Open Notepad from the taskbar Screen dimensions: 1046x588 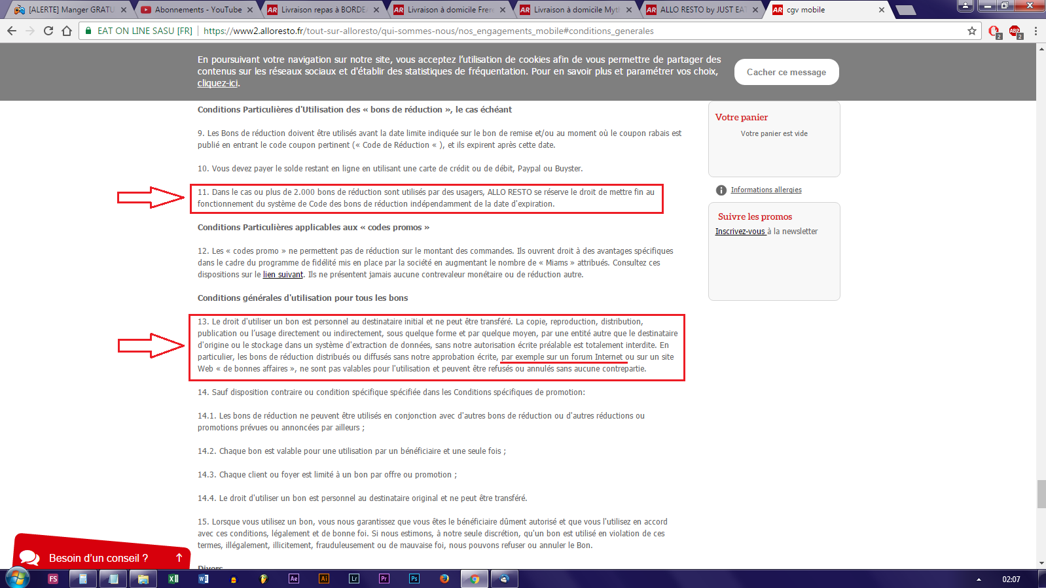point(113,579)
